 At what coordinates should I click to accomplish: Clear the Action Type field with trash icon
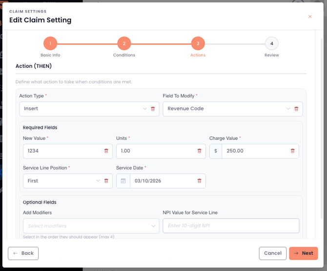(153, 109)
